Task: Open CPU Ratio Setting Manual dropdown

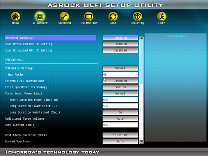Action: pos(120,68)
